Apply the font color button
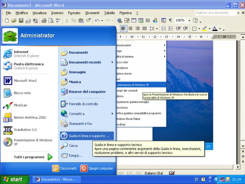This screenshot has width=245, height=184. [x=215, y=29]
